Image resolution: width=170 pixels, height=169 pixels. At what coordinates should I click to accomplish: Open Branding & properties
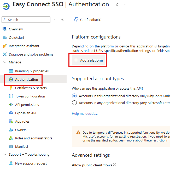(32, 71)
